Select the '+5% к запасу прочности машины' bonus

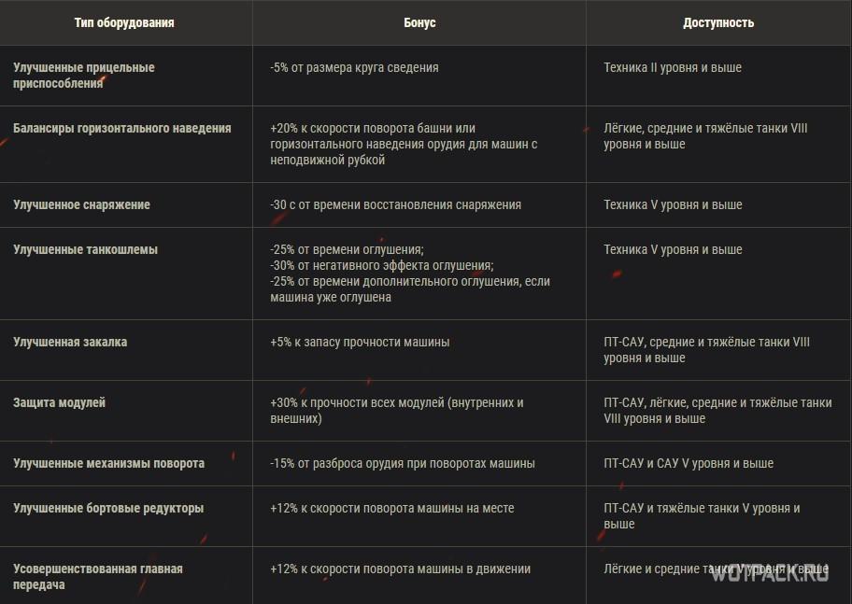(360, 342)
